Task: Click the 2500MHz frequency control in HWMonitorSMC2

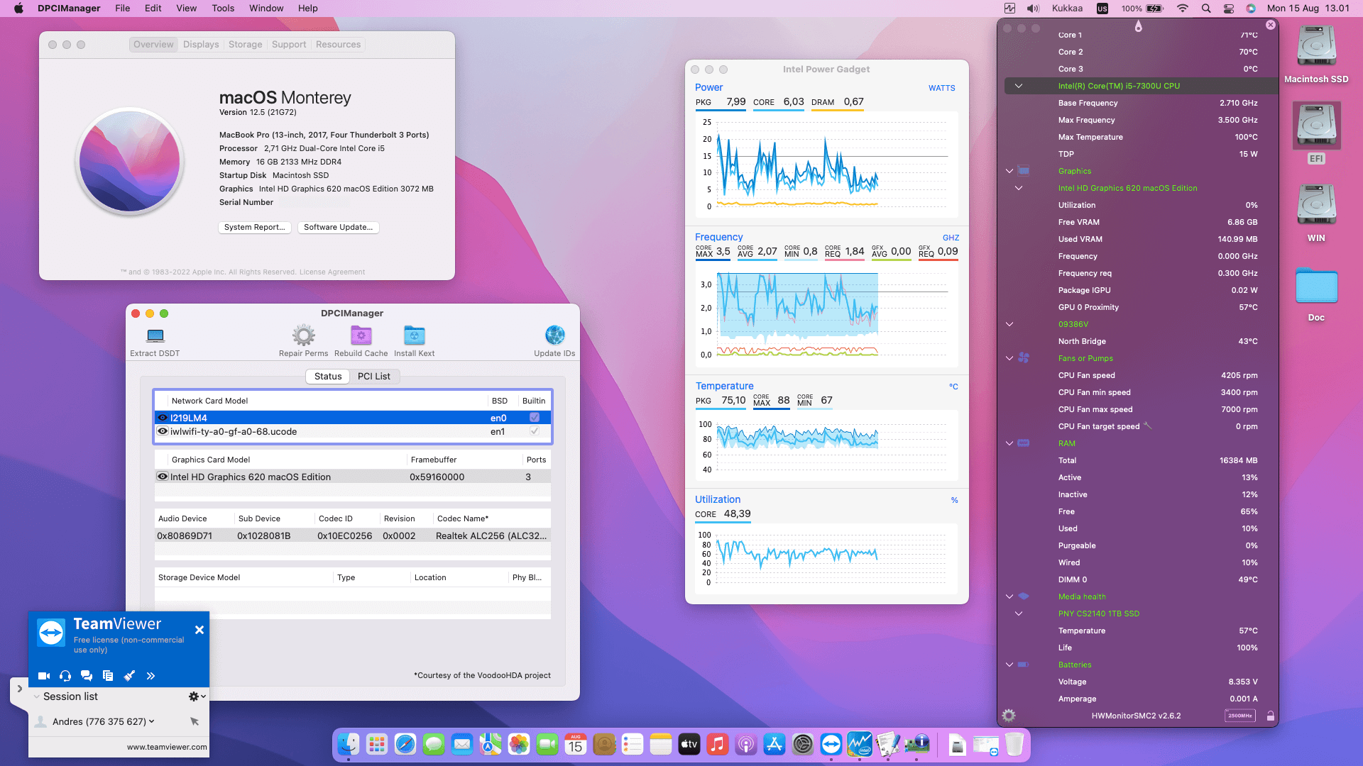Action: click(1240, 716)
